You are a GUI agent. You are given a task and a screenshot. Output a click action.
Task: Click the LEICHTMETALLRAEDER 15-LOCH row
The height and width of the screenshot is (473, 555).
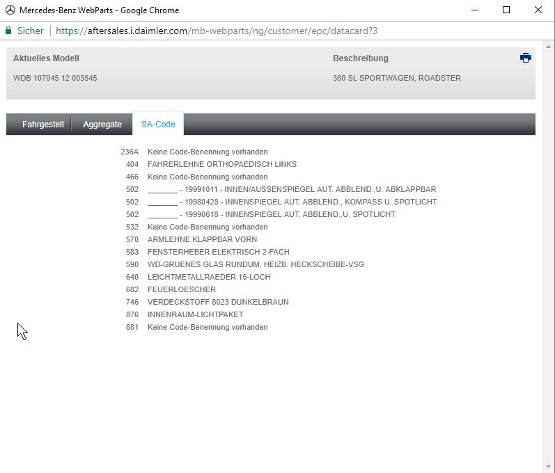pyautogui.click(x=208, y=277)
